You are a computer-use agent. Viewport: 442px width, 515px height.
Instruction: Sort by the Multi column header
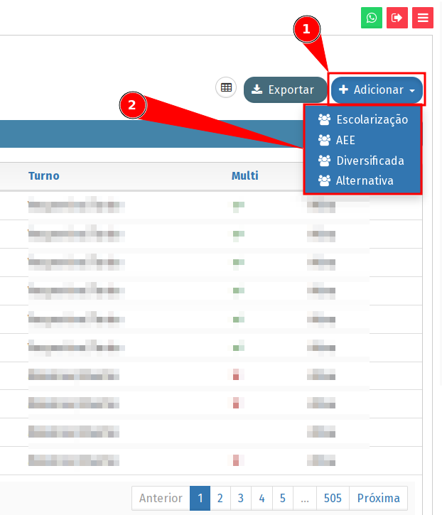244,175
